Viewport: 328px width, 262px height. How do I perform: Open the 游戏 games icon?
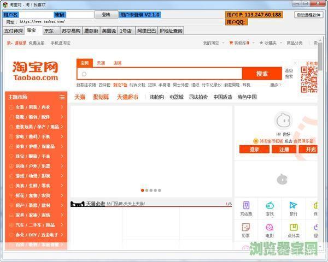[270, 205]
